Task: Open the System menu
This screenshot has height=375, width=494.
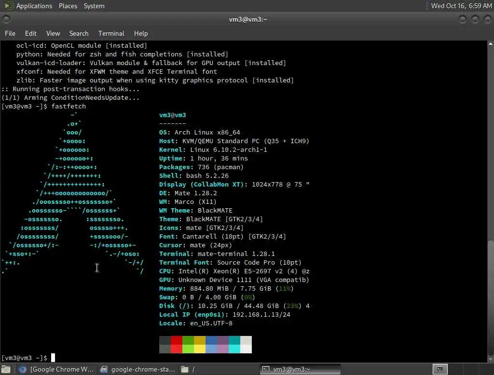Action: pyautogui.click(x=94, y=6)
